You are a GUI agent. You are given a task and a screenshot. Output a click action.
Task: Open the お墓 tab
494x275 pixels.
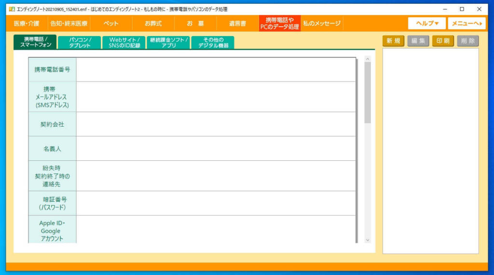coord(195,24)
